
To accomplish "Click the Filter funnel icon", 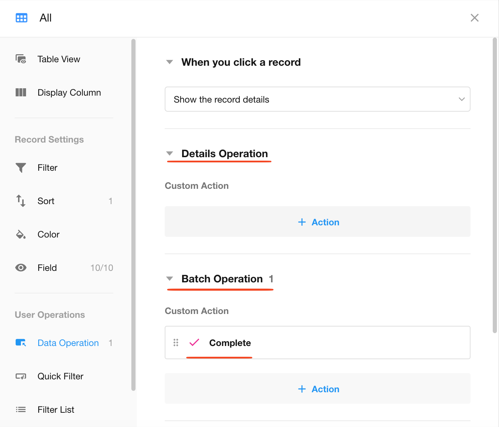I will [21, 168].
